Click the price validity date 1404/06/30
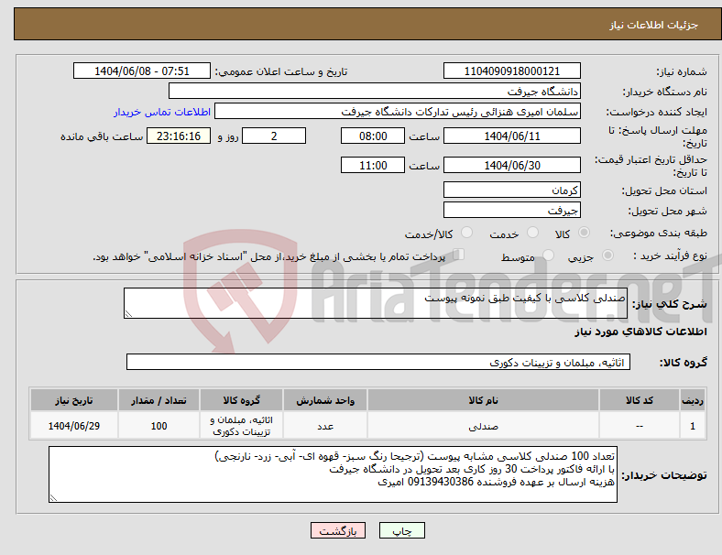 512,165
